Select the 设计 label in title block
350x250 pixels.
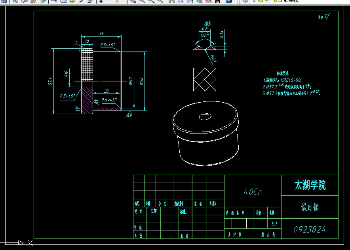pos(138,211)
